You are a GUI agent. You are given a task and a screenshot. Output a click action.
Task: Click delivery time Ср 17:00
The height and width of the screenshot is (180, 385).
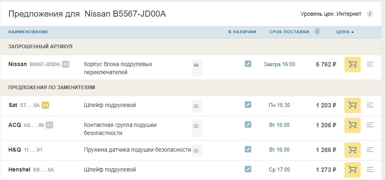(x=279, y=170)
